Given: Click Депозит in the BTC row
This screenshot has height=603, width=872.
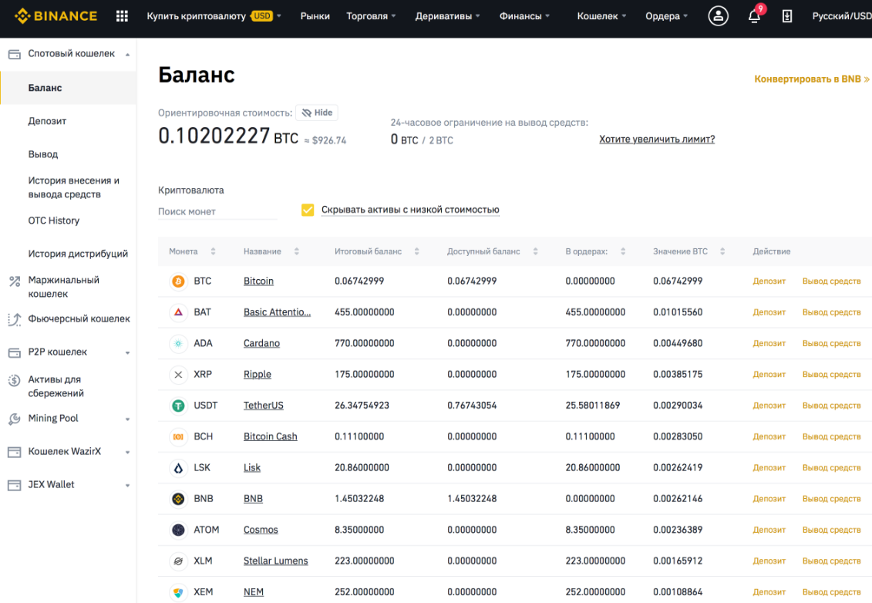Looking at the screenshot, I should pyautogui.click(x=769, y=281).
